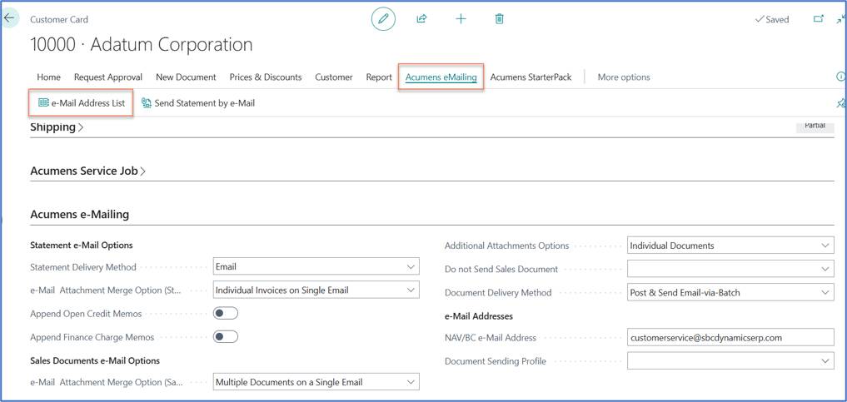The image size is (847, 402).
Task: Click the Acumens e-Mailing section header
Action: [x=79, y=214]
